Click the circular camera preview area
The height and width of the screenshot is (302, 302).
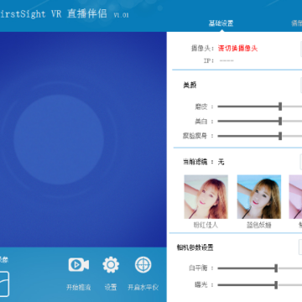click(x=59, y=139)
